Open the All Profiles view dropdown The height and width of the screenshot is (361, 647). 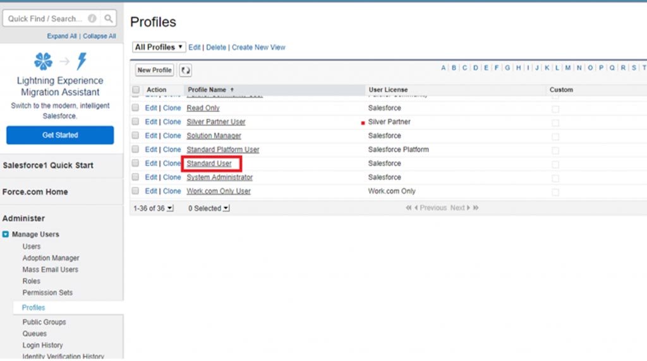click(x=159, y=47)
